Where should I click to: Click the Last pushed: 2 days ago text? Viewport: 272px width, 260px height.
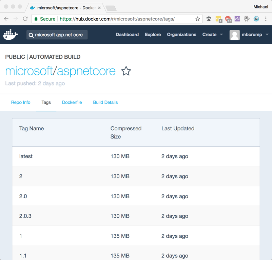tap(35, 83)
